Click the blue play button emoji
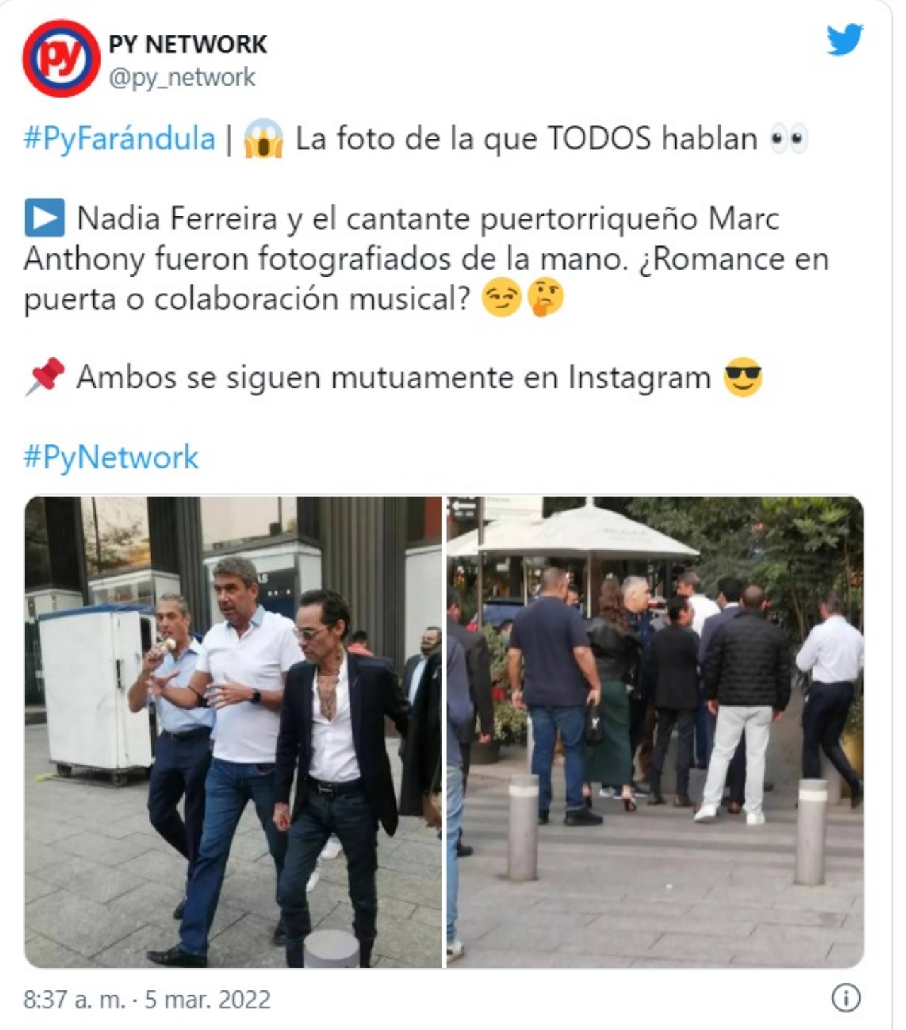This screenshot has width=906, height=1030. 44,218
